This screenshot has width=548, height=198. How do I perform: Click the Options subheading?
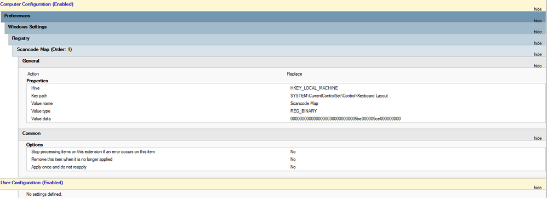[35, 144]
